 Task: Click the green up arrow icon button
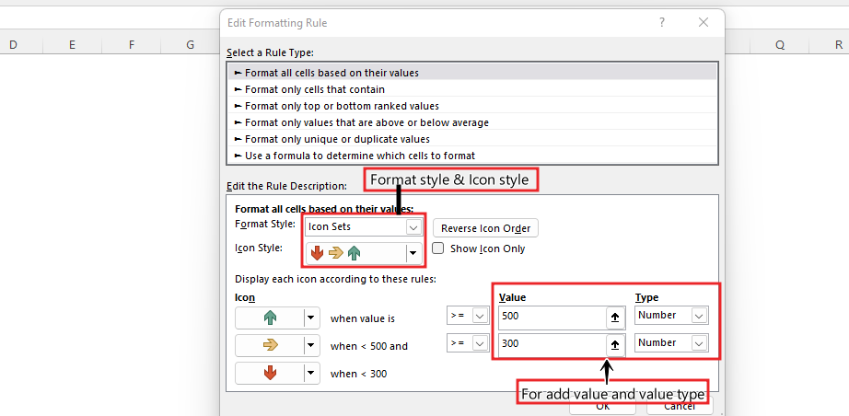[270, 318]
